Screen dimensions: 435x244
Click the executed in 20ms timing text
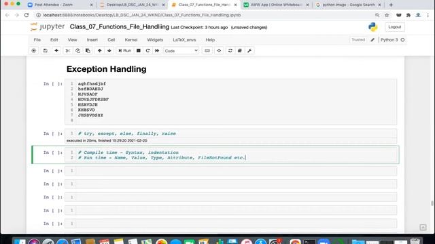(x=107, y=140)
